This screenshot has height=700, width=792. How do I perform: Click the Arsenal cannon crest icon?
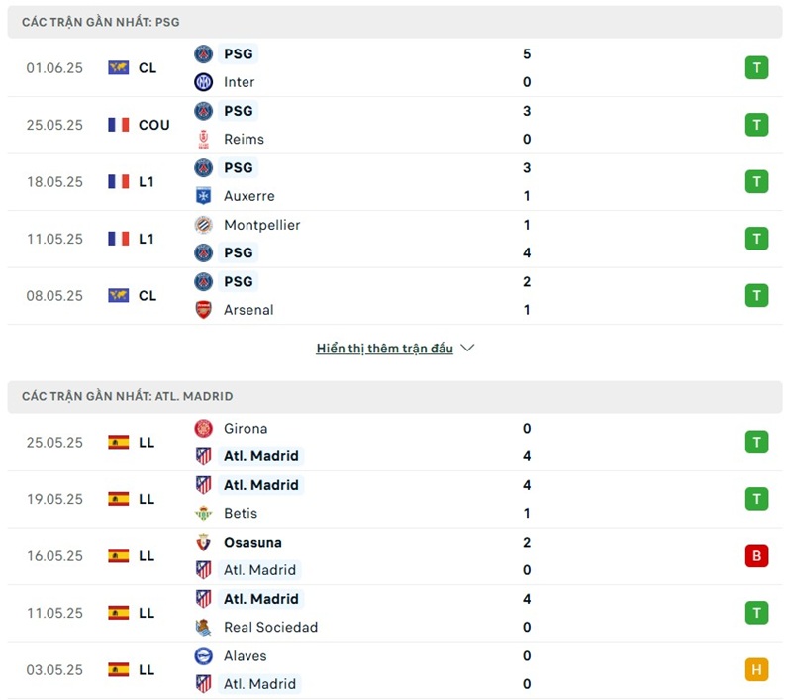coord(204,310)
